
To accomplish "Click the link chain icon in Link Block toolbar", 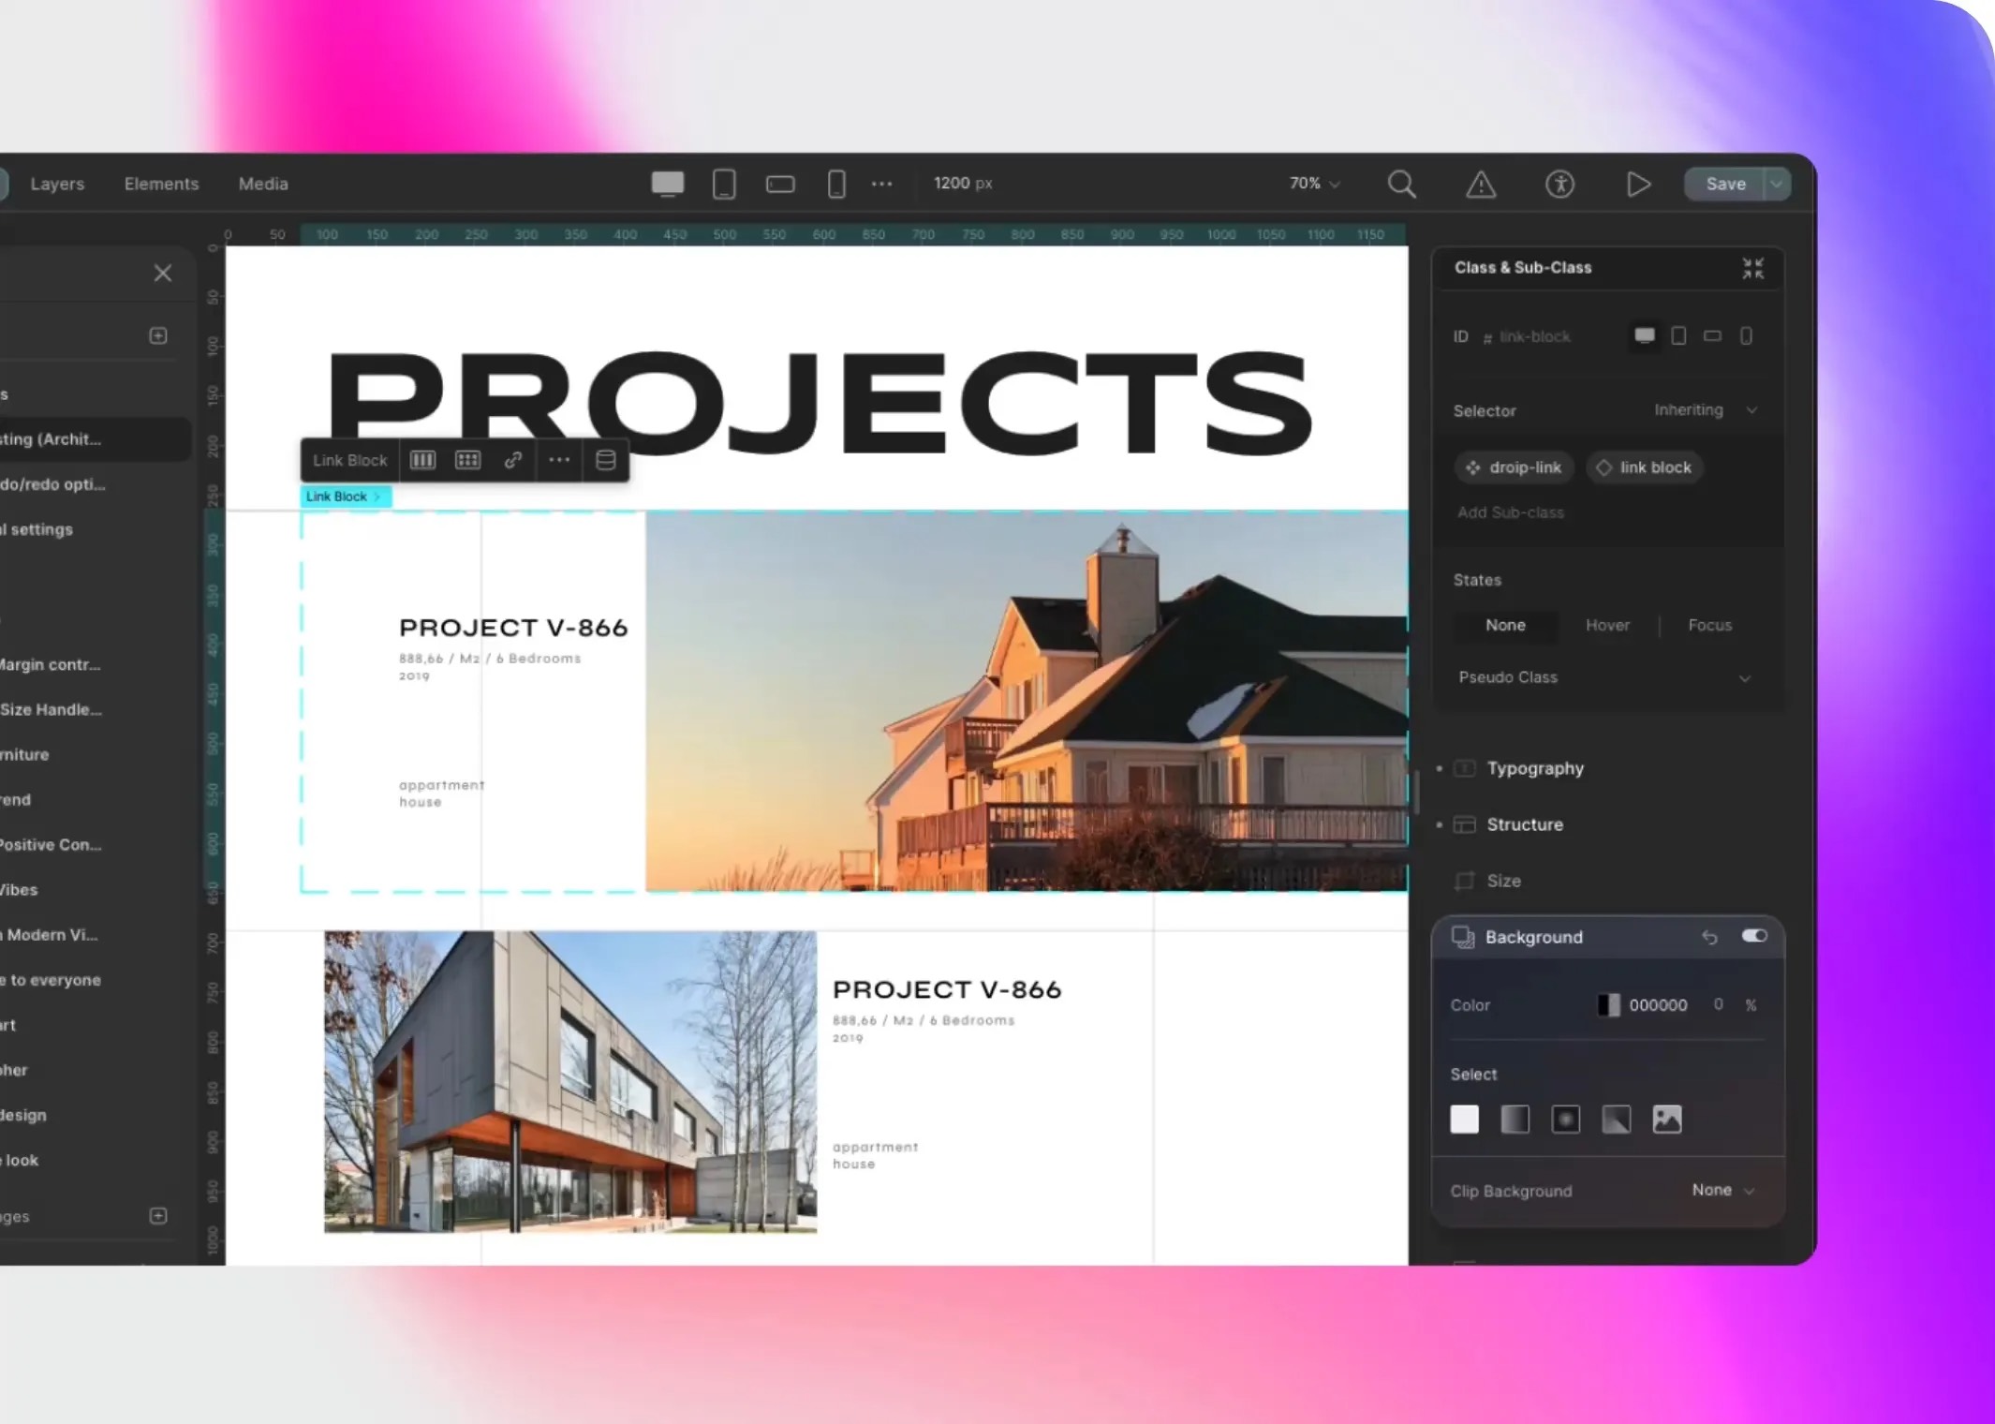I will tap(513, 460).
